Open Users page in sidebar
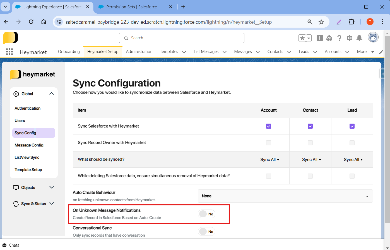Viewport: 390px width, 250px height. (x=20, y=121)
